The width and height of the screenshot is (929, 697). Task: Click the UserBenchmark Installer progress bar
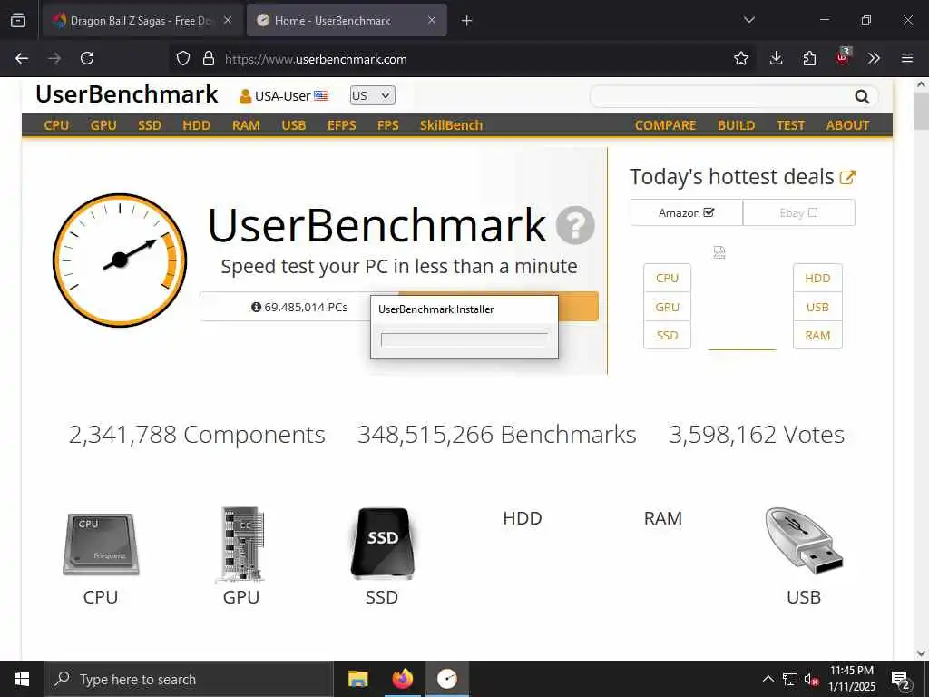tap(464, 340)
